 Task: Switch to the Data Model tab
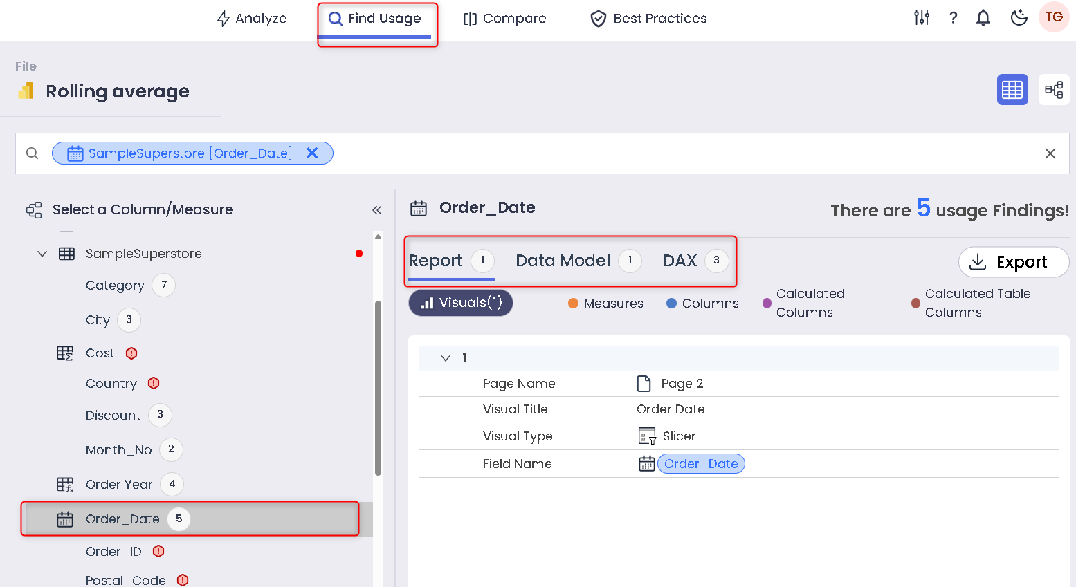pos(563,261)
